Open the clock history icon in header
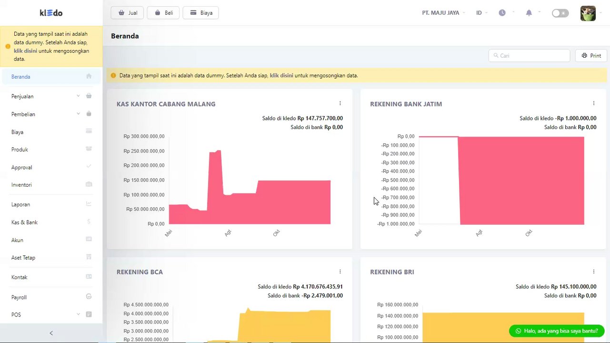The width and height of the screenshot is (610, 343). 502,13
